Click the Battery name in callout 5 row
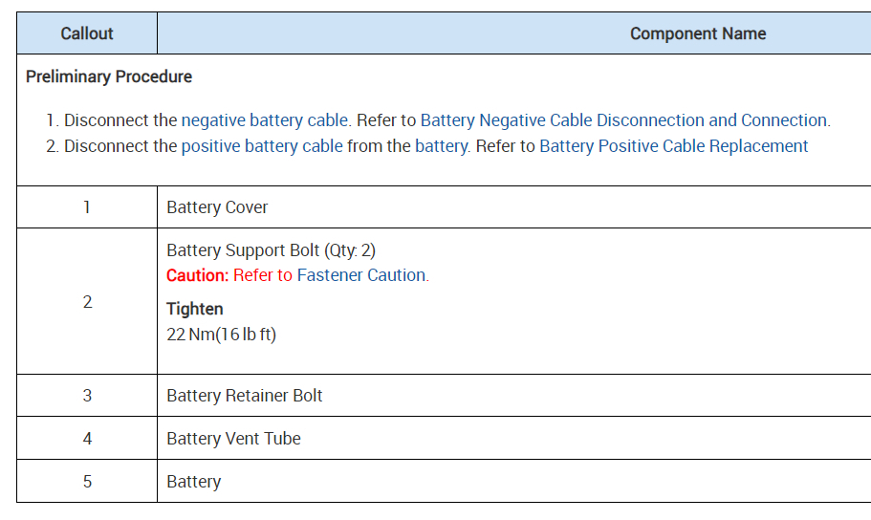Image resolution: width=871 pixels, height=520 pixels. coord(193,482)
